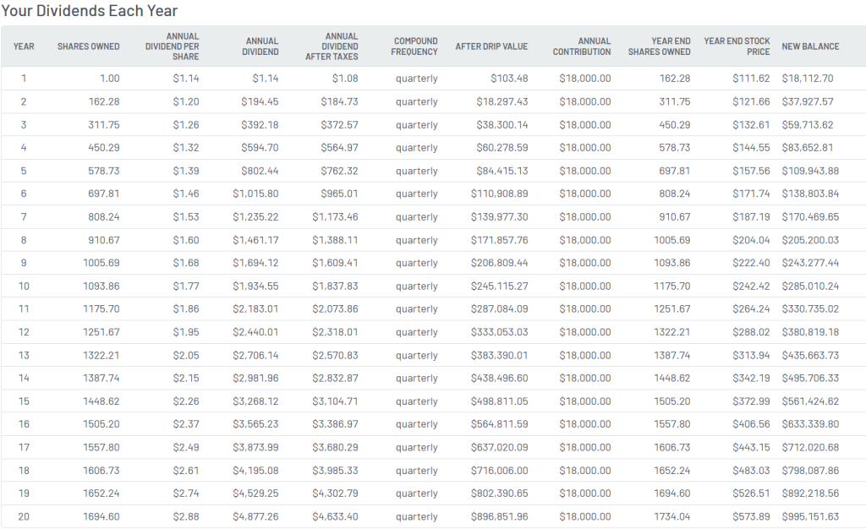Click the COMPOUND FREQUENCY column header
866x529 pixels.
pos(414,46)
